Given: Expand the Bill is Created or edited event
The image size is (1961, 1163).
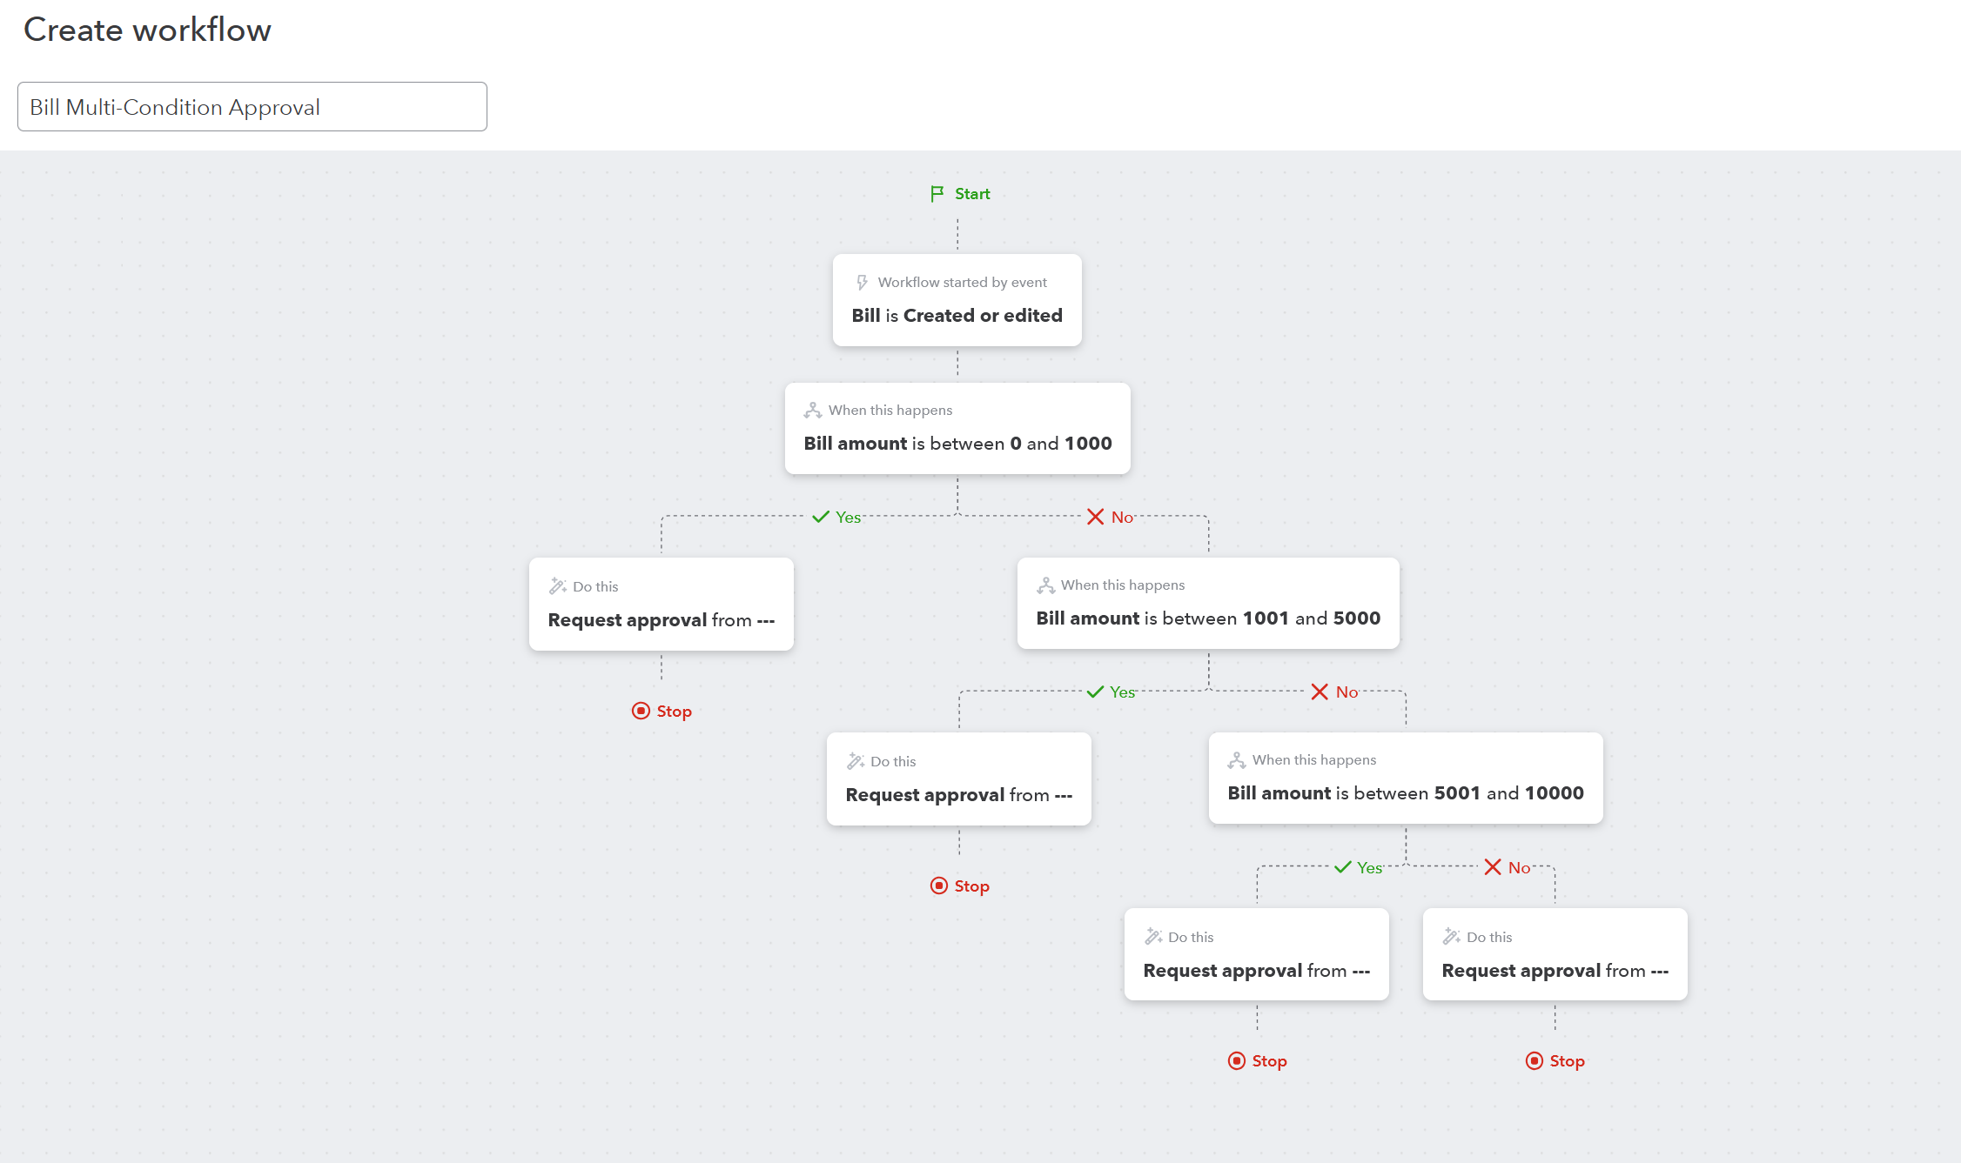Looking at the screenshot, I should (x=957, y=315).
